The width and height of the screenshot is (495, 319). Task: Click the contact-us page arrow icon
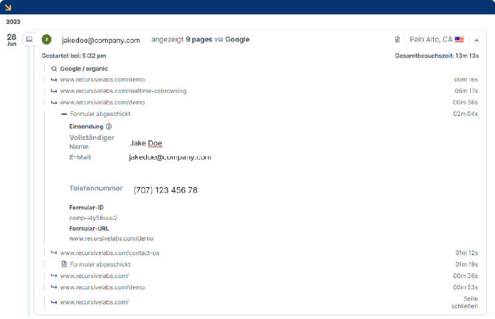(54, 253)
